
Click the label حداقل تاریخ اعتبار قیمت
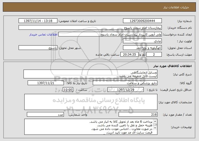176,90
